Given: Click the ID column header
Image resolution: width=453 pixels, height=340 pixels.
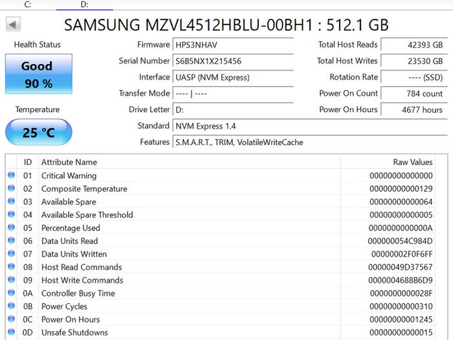Looking at the screenshot, I should pos(28,162).
